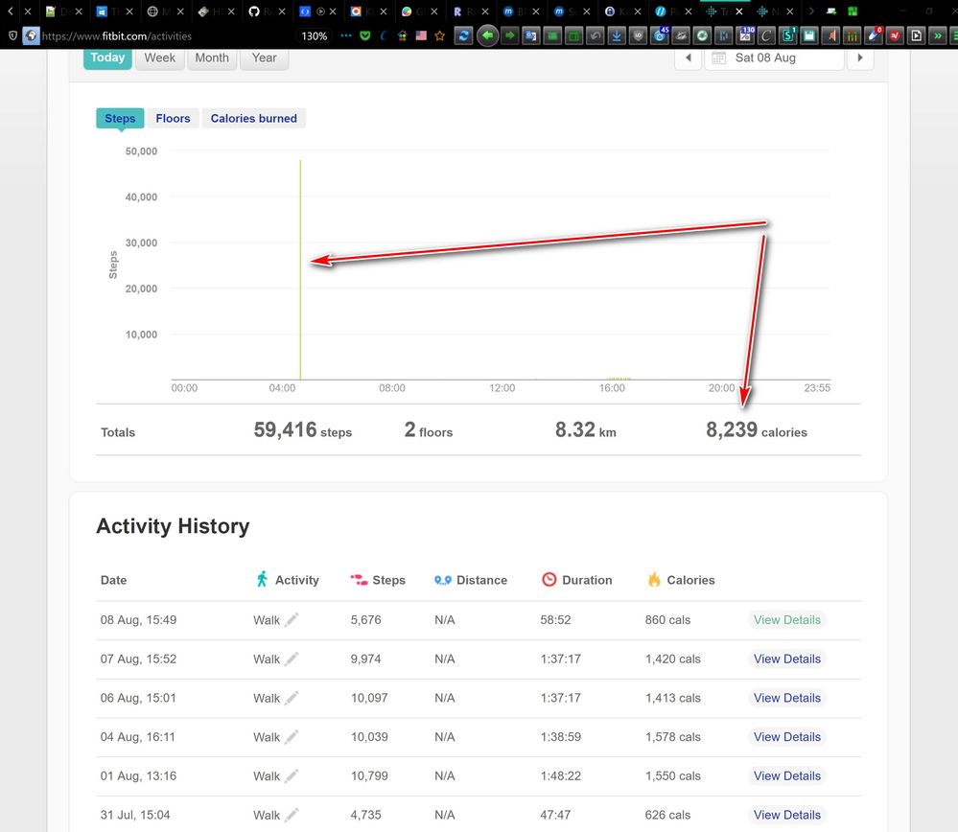Open the page actions three-dots menu
The height and width of the screenshot is (832, 958).
(x=346, y=35)
